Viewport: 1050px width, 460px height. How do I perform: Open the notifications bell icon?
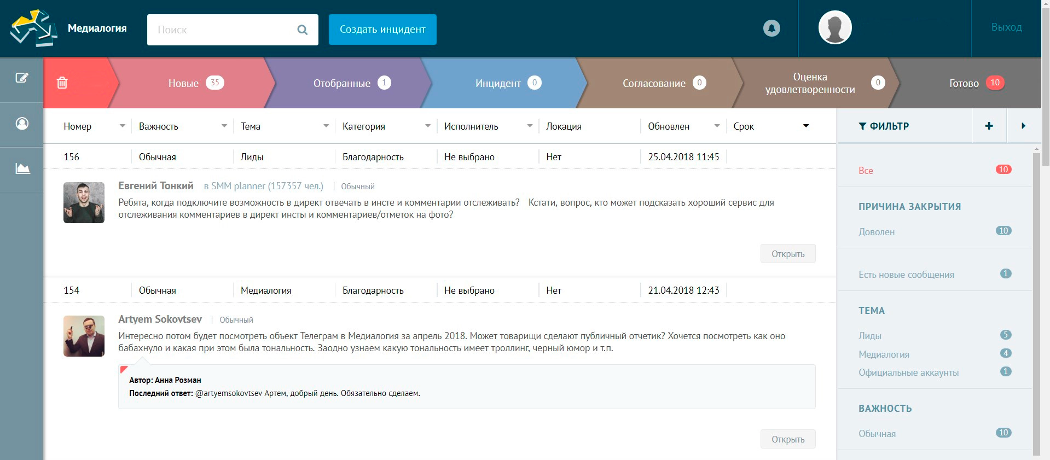[x=771, y=28]
